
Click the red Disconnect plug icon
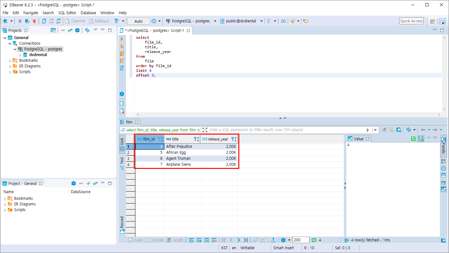tap(34, 21)
